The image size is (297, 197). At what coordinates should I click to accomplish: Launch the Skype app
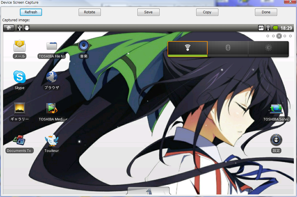click(20, 77)
